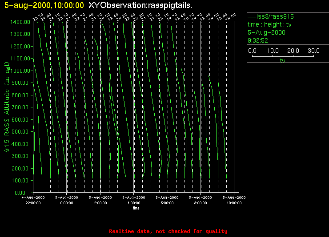Click the red 'Realtime data' quality warning
Screen dimensions: 329x237
[x=168, y=231]
